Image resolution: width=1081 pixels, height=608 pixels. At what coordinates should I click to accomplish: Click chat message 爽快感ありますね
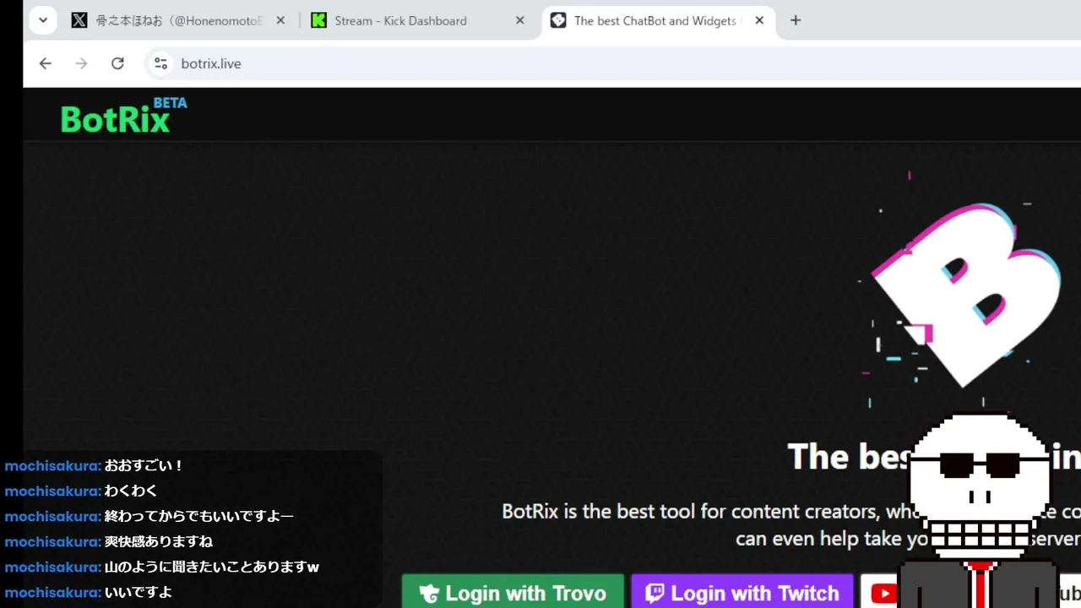(158, 541)
